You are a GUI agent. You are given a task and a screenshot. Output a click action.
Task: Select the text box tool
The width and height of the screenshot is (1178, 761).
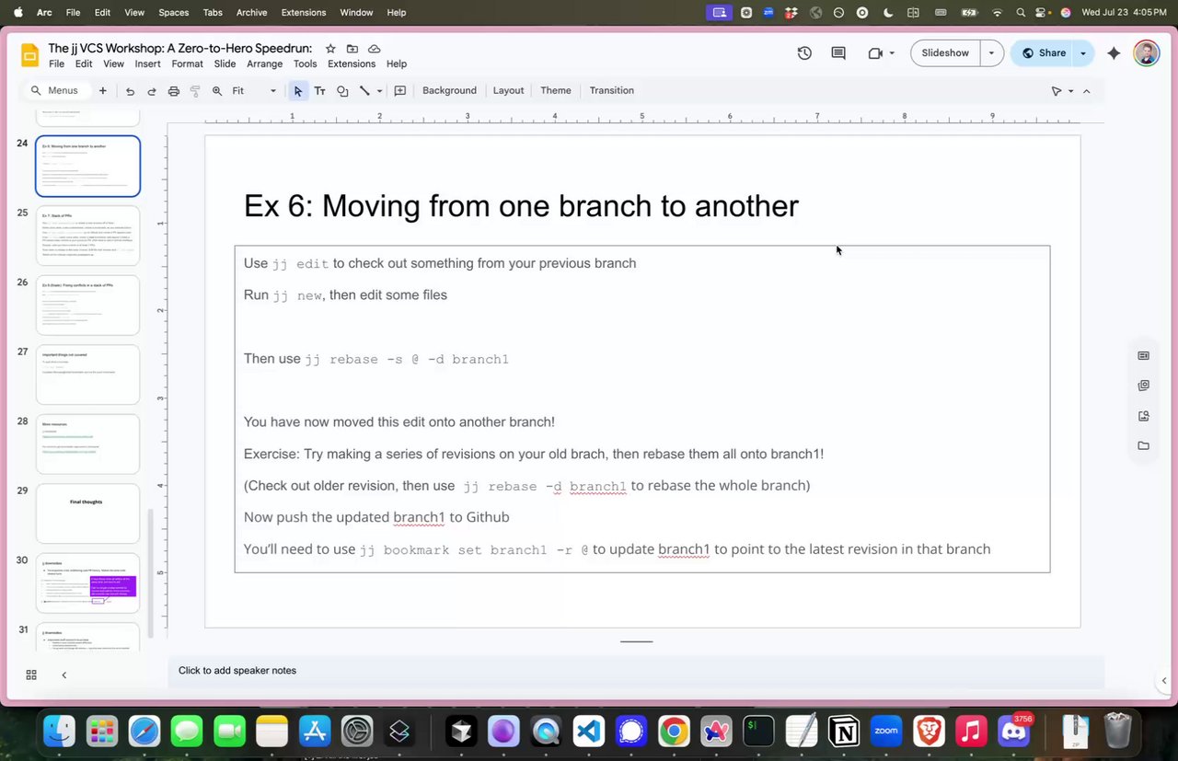319,91
